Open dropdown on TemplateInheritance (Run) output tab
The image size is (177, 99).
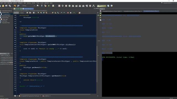(x=158, y=11)
